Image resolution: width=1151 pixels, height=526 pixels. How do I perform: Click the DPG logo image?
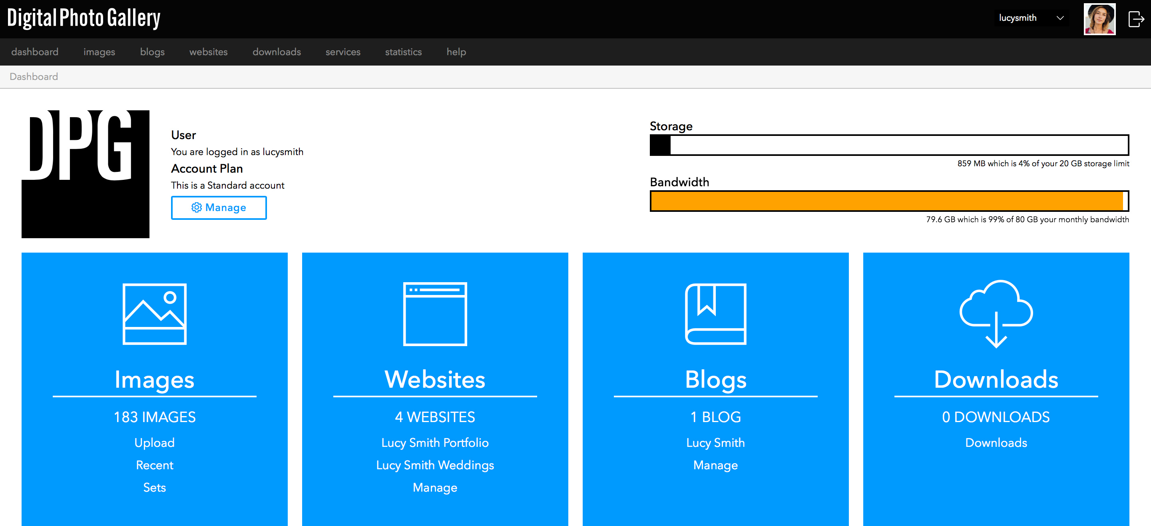(x=86, y=174)
